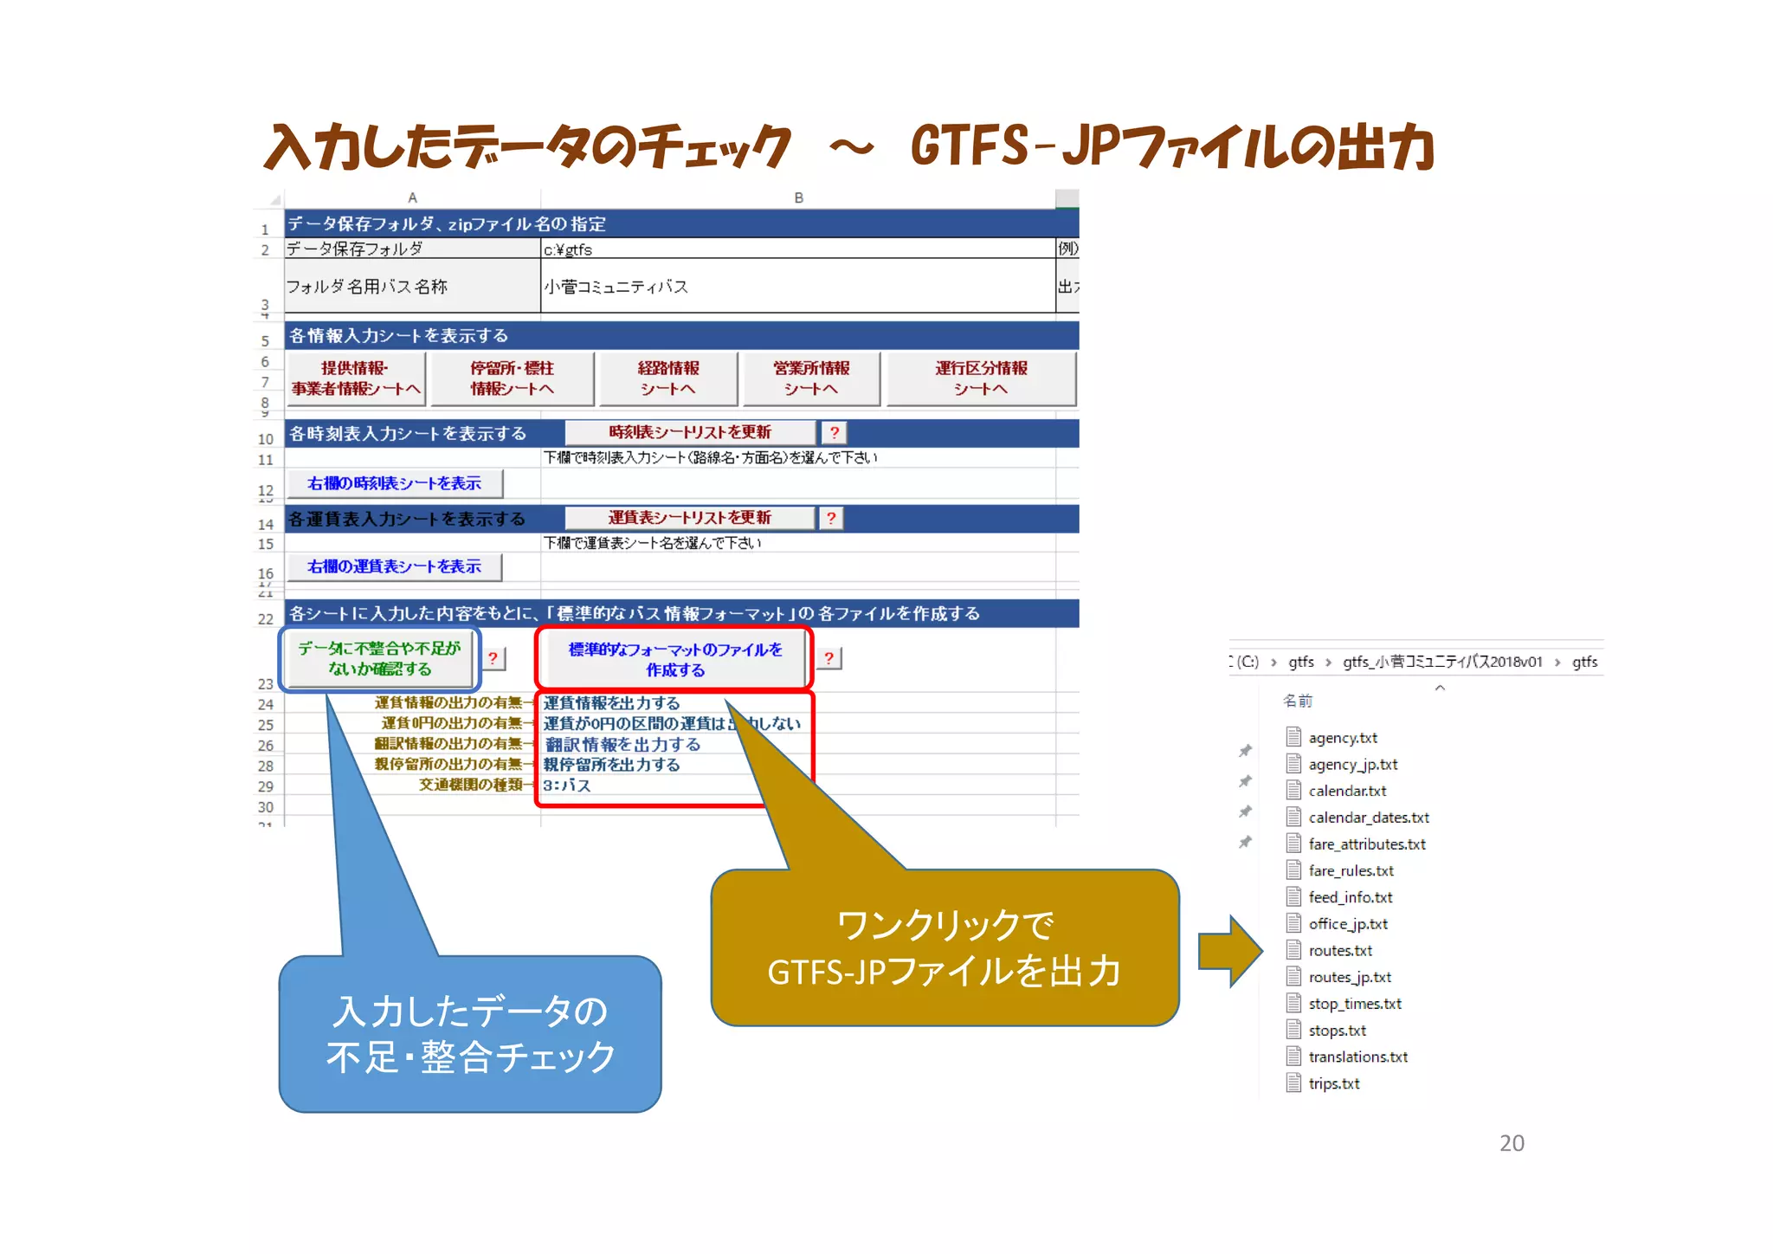Click 右欄の時刻表シートを表示 button
1773x1254 pixels.
tap(394, 483)
